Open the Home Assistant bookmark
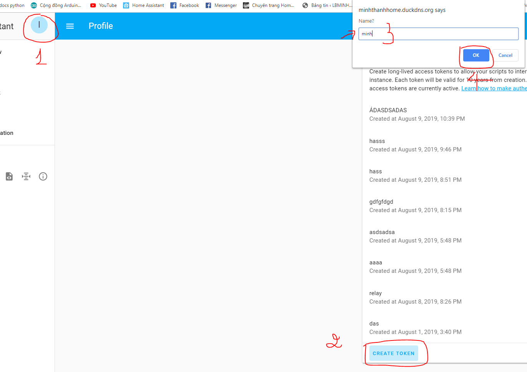527x372 pixels. coord(143,5)
